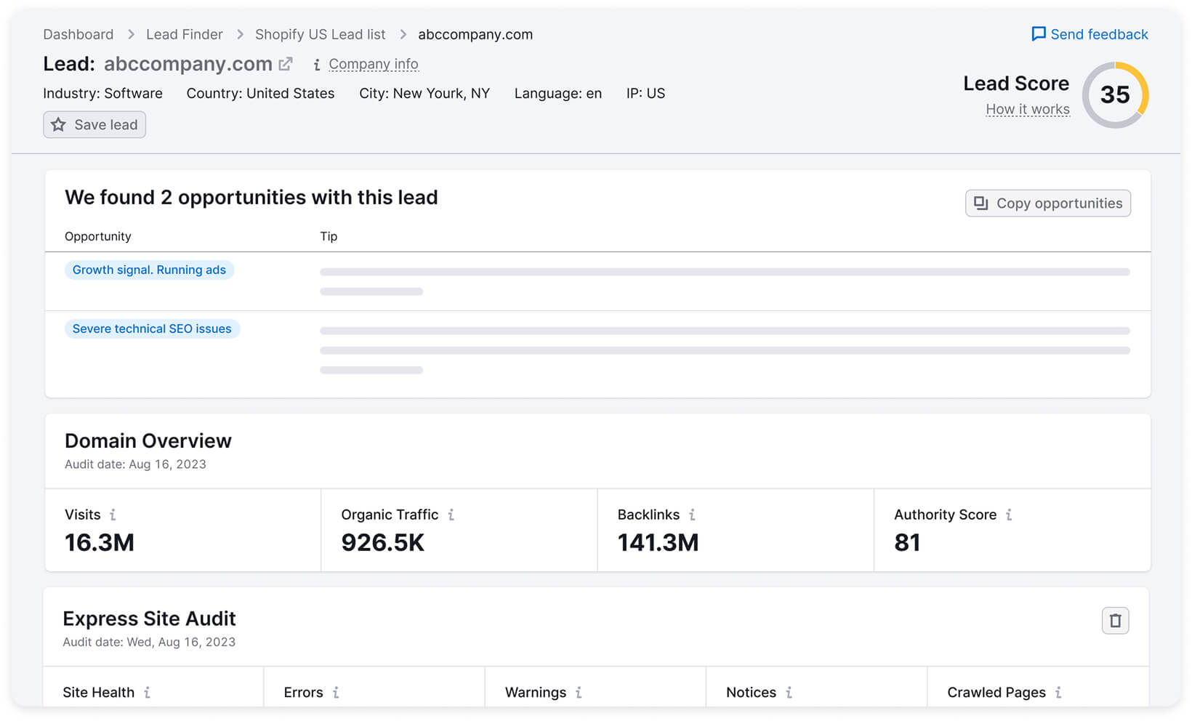Open abccompany.com external link icon
The height and width of the screenshot is (721, 1192).
(x=286, y=64)
